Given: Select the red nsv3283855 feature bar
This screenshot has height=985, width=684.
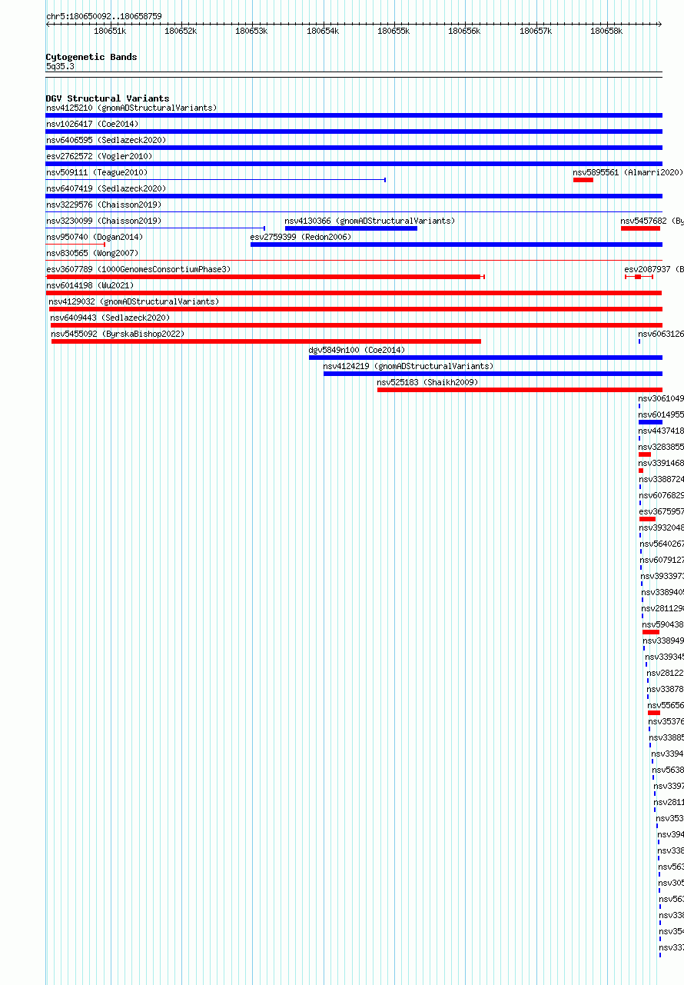Looking at the screenshot, I should click(x=645, y=454).
